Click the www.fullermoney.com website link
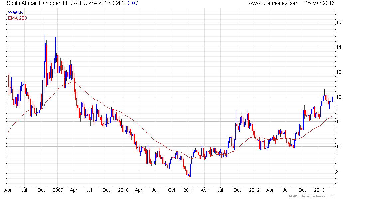 point(274,3)
